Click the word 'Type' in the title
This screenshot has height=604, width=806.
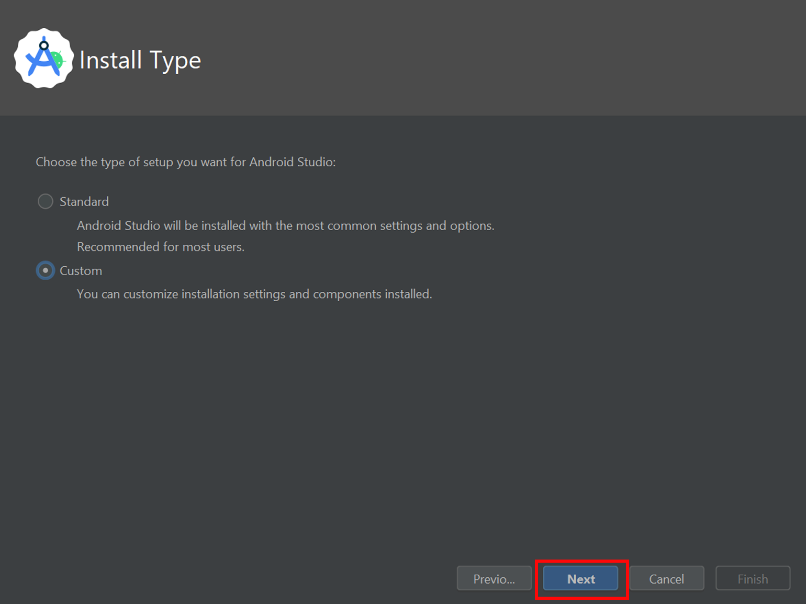tap(175, 61)
